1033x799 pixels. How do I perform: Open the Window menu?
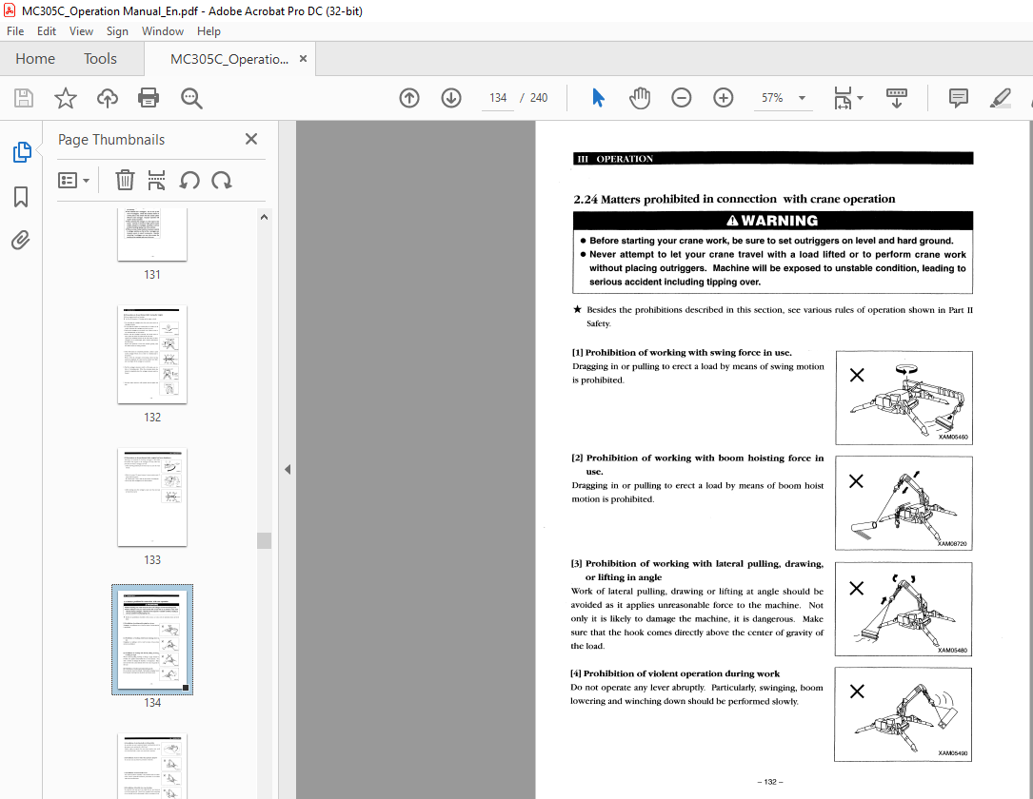tap(163, 31)
